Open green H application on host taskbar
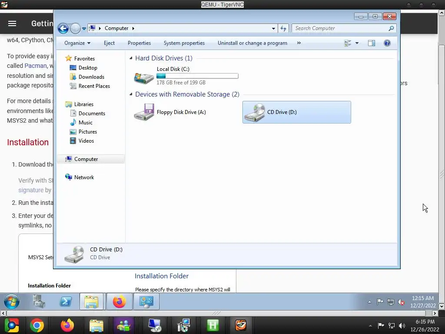This screenshot has height=334, width=445. tap(213, 325)
